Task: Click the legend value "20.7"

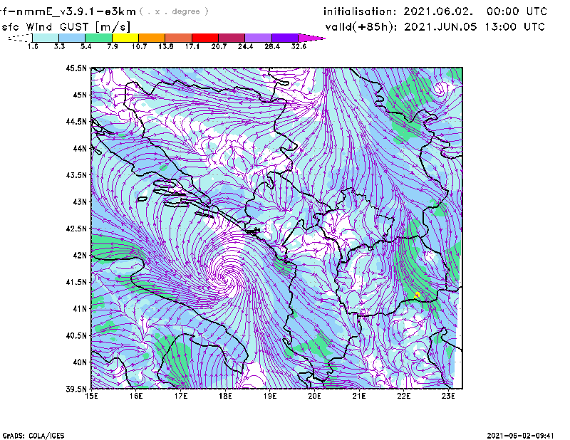Action: [x=219, y=46]
